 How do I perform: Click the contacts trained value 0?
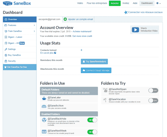(x=81, y=50)
